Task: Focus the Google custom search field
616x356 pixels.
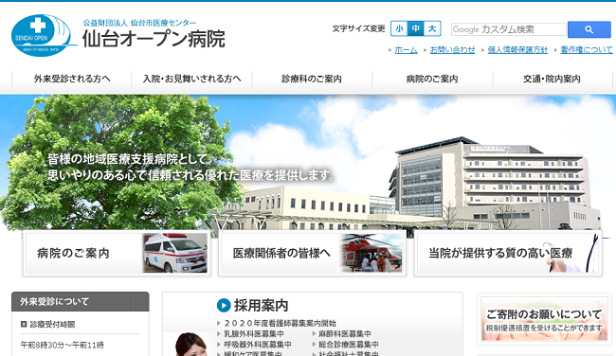Action: (x=508, y=29)
